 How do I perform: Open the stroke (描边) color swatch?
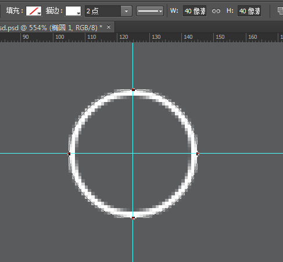click(x=73, y=11)
